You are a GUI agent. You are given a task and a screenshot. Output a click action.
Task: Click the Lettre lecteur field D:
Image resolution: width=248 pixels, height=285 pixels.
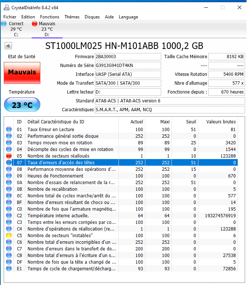coord(128,92)
